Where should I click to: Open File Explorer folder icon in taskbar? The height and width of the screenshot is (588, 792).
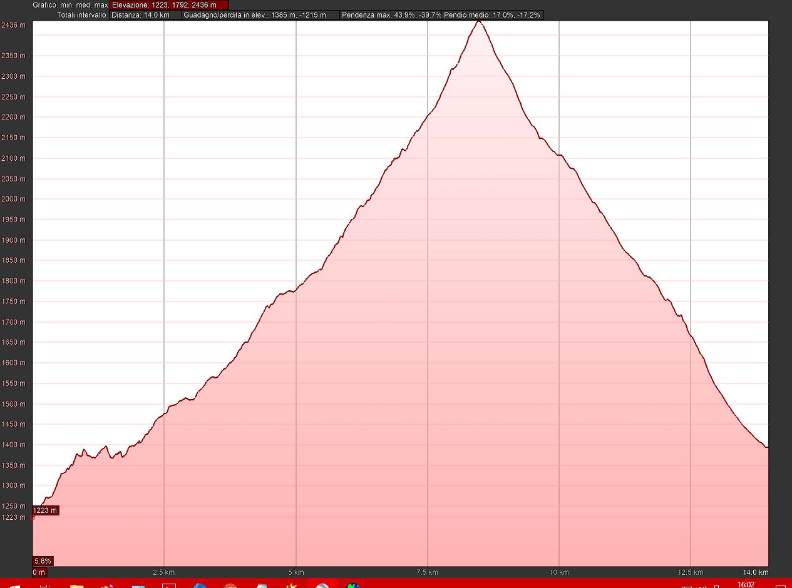(76, 586)
